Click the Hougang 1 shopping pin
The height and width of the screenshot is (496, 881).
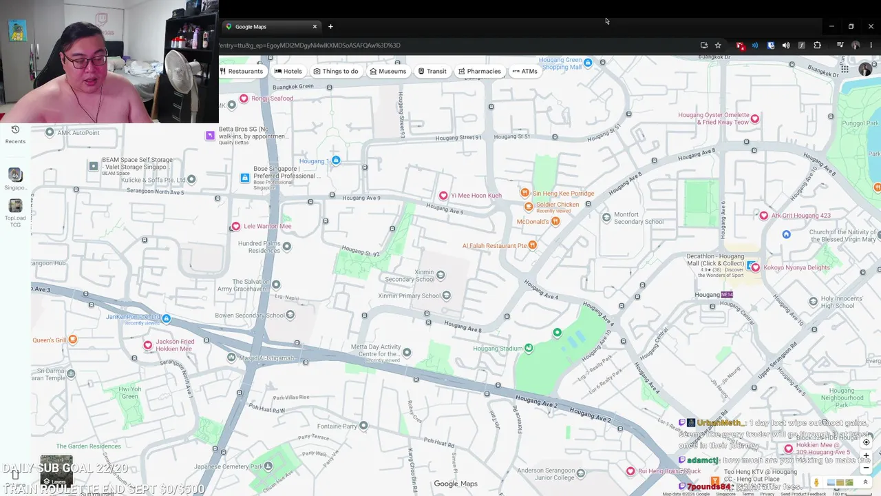[x=336, y=161]
